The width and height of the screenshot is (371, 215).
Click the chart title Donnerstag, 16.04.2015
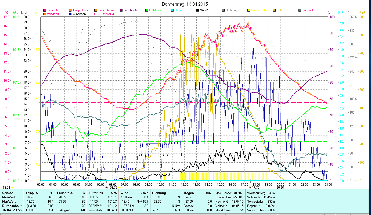185,4
